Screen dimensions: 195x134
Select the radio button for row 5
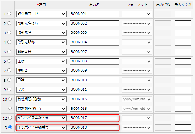[x=10, y=52]
